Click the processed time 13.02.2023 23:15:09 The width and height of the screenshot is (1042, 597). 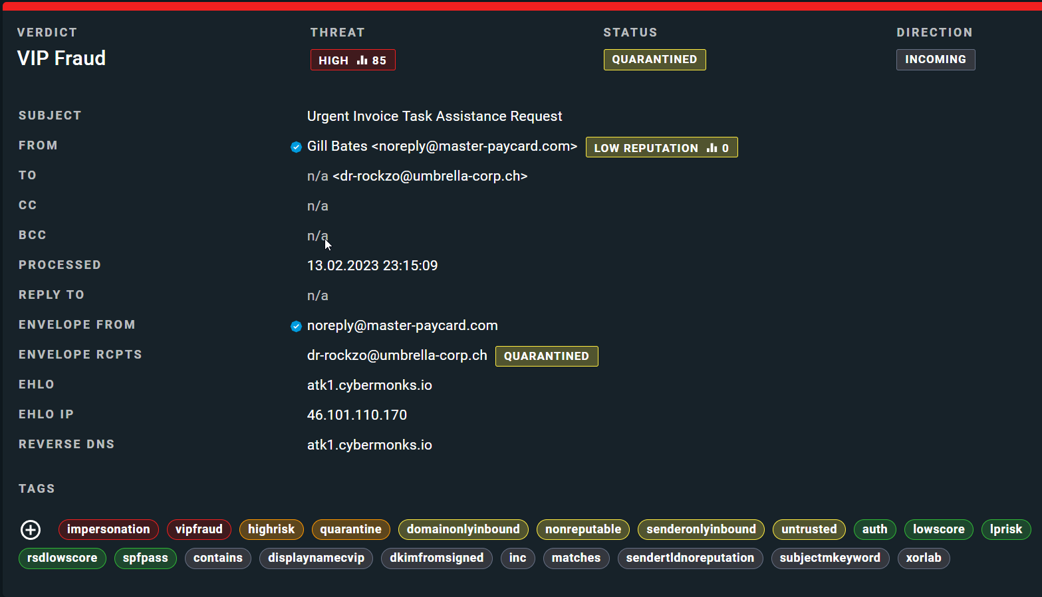pyautogui.click(x=372, y=266)
